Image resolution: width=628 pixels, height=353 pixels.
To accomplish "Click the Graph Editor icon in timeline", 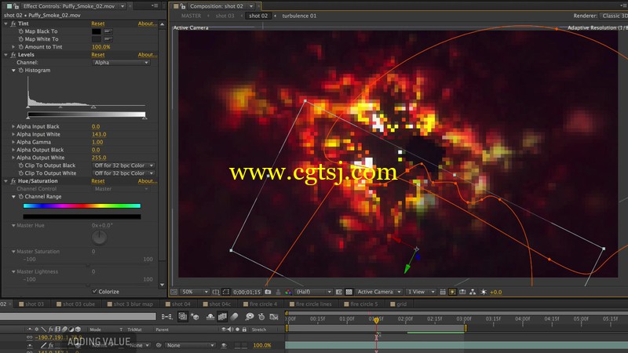I will pos(274,317).
